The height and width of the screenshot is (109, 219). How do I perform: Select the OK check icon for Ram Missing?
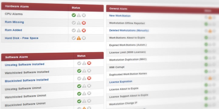[74, 23]
